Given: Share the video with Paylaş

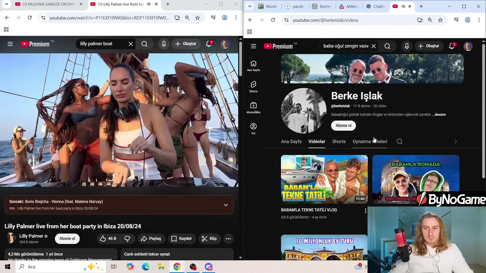Looking at the screenshot, I should (x=151, y=238).
